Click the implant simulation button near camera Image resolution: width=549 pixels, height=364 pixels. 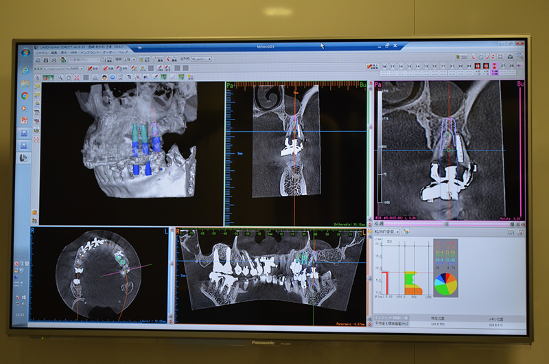[462, 57]
